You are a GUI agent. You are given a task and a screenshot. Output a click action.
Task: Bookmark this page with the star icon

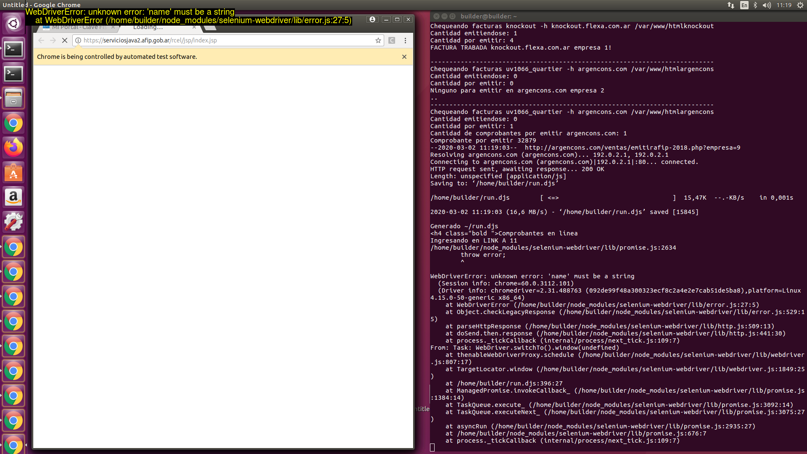point(378,40)
